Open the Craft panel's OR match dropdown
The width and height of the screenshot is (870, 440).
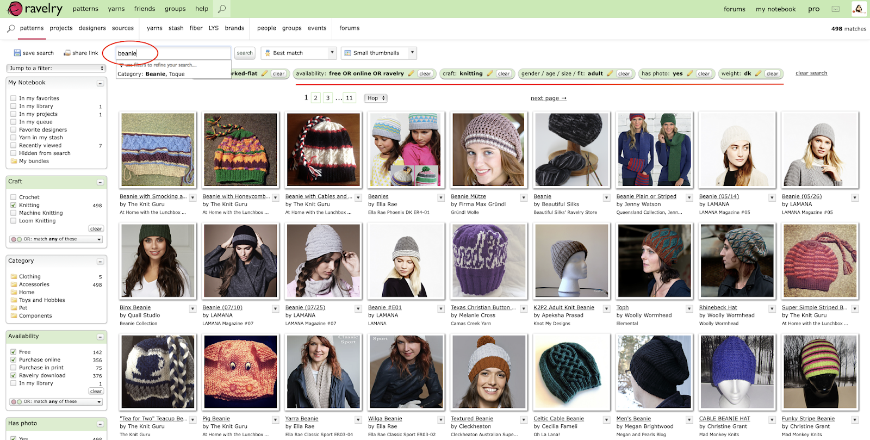tap(56, 239)
